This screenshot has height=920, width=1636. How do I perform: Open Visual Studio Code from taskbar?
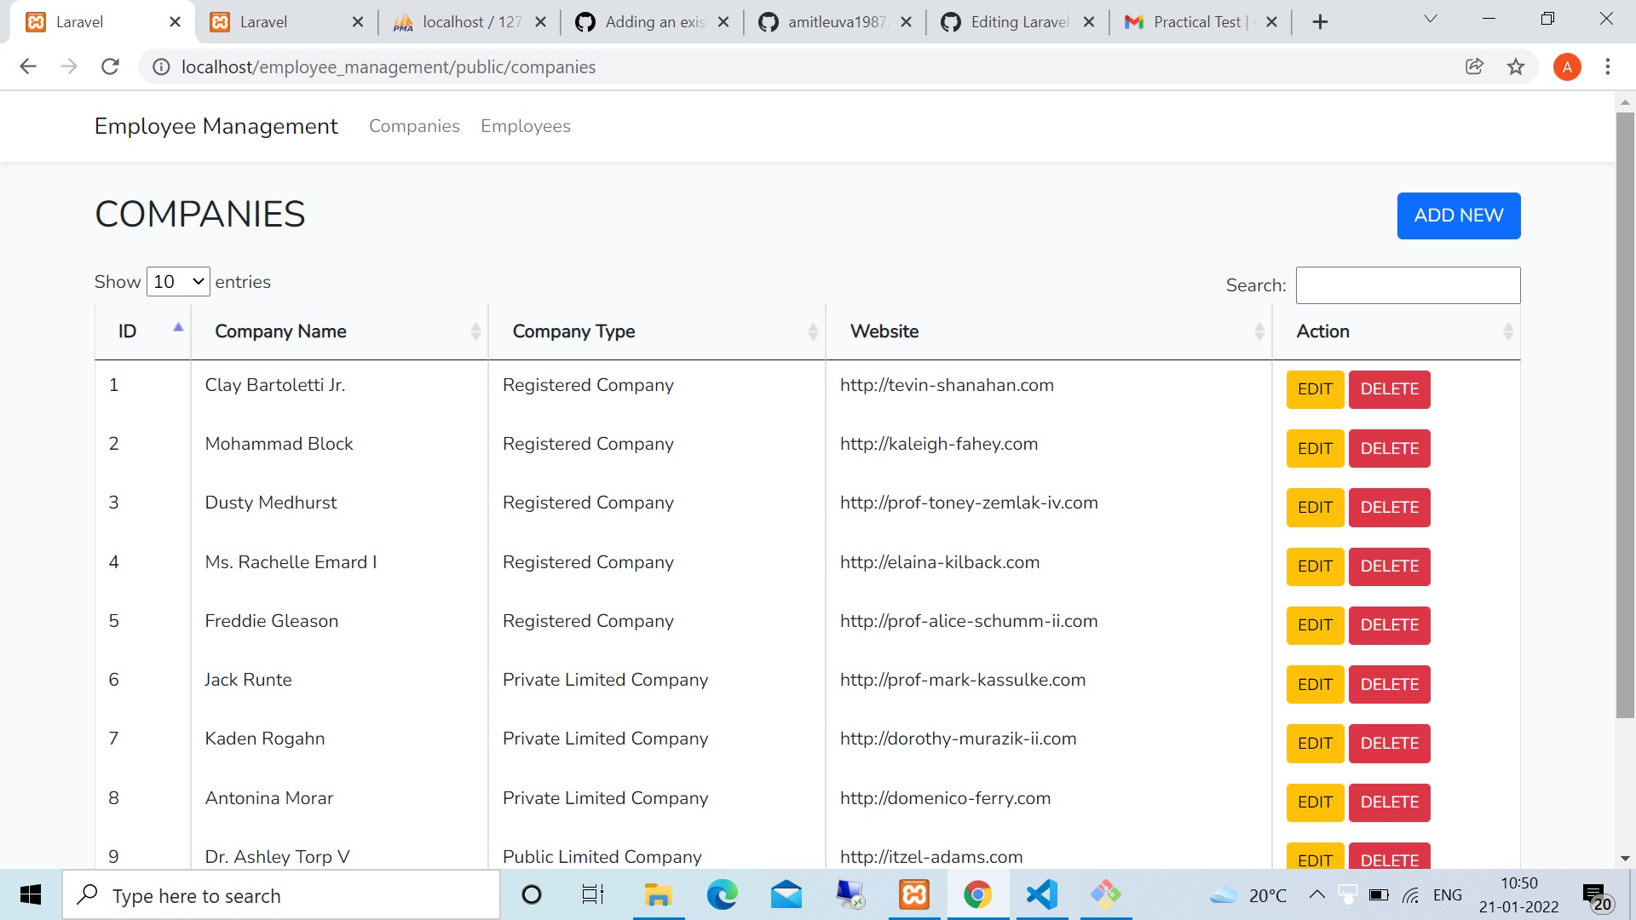1041,894
